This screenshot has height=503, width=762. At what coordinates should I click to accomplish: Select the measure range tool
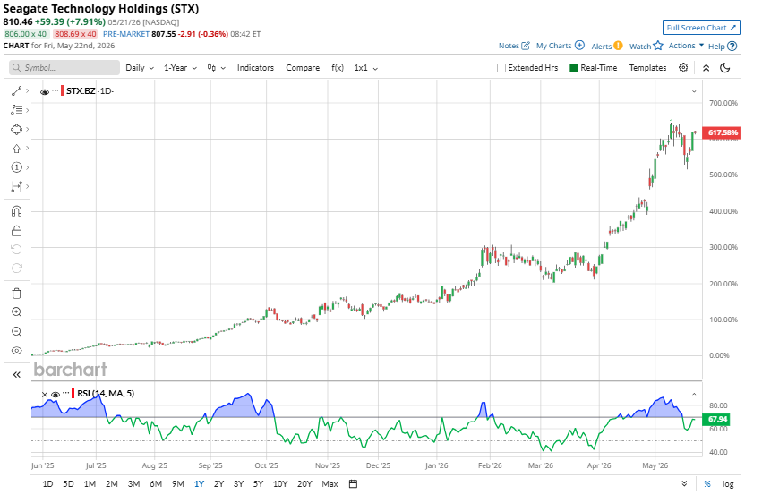[16, 186]
